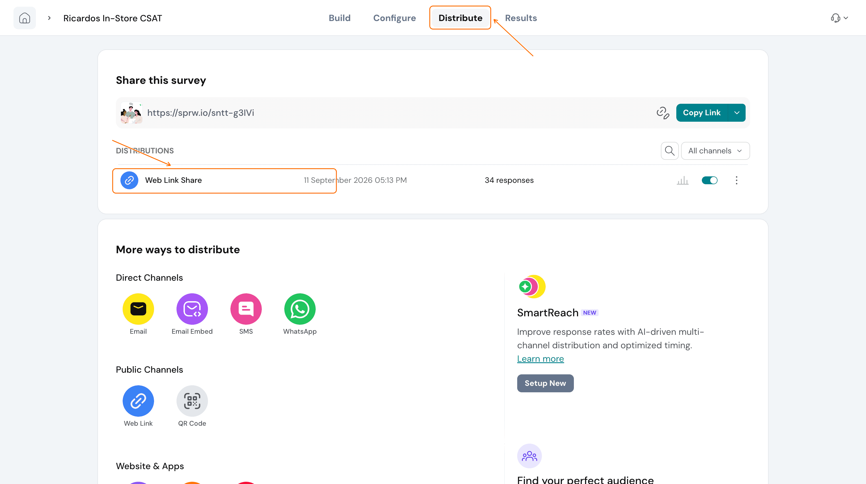Click the survey link thumbnail image
The width and height of the screenshot is (866, 484).
tap(131, 113)
